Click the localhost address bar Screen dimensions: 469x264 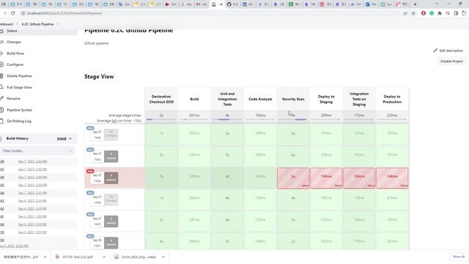click(x=210, y=13)
